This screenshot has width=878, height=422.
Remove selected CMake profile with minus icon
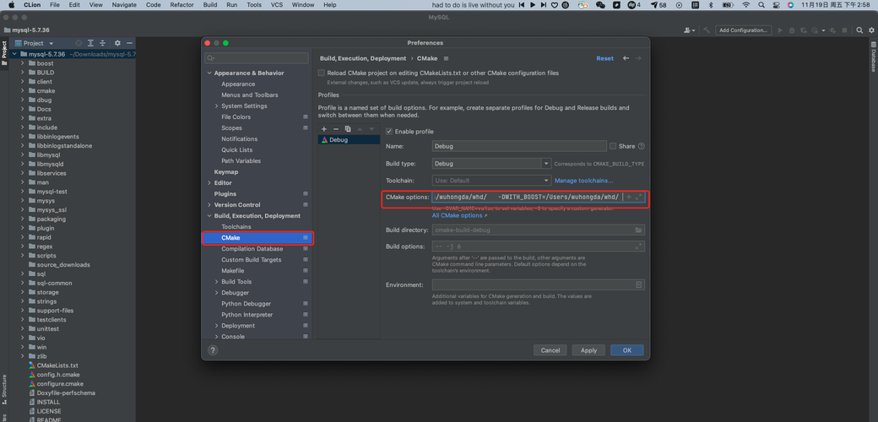coord(336,129)
